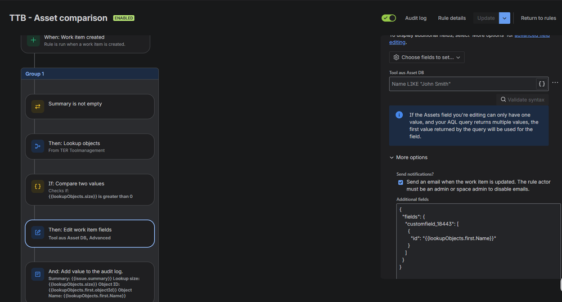Image resolution: width=562 pixels, height=302 pixels.
Task: Click the Additional fields label
Action: click(412, 199)
